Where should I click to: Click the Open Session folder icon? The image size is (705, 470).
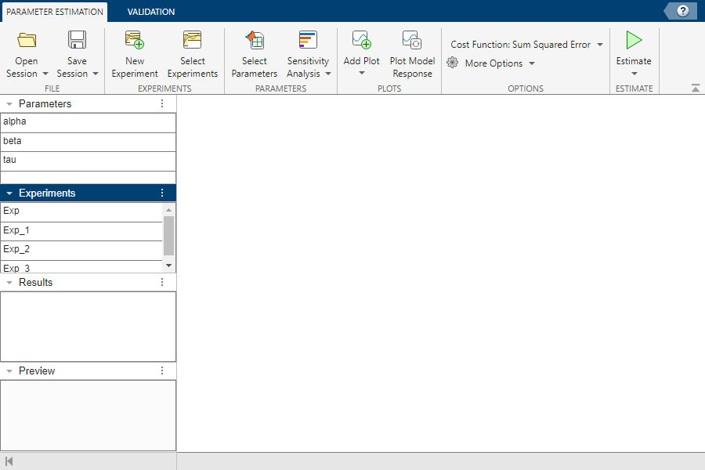click(27, 41)
